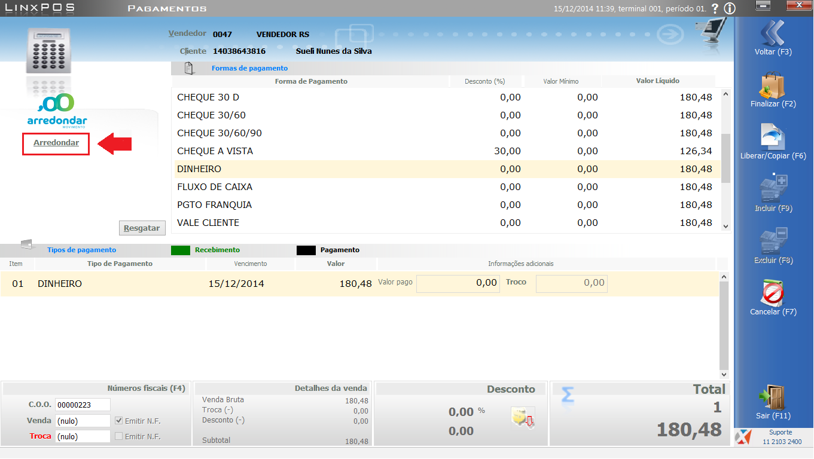Click the 126,34 net value cell
The height and width of the screenshot is (459, 814).
(696, 151)
